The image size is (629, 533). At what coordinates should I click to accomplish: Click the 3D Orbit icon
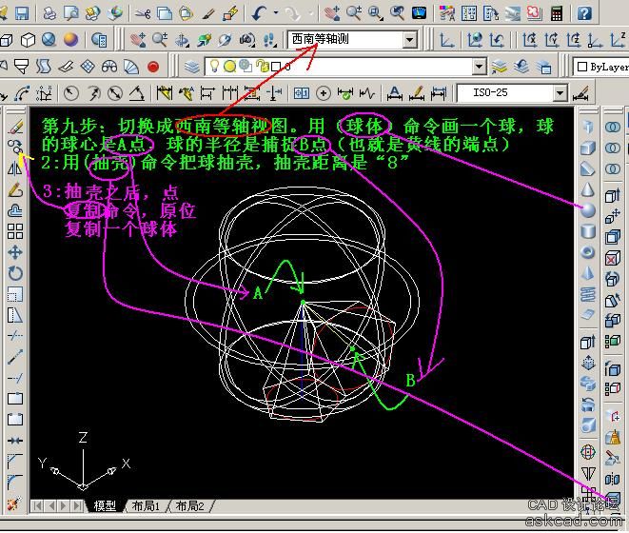[x=182, y=40]
